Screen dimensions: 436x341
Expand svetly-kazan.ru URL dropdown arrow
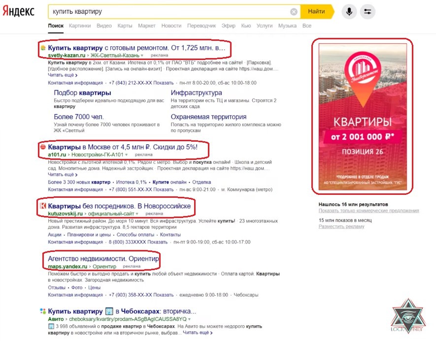142,55
